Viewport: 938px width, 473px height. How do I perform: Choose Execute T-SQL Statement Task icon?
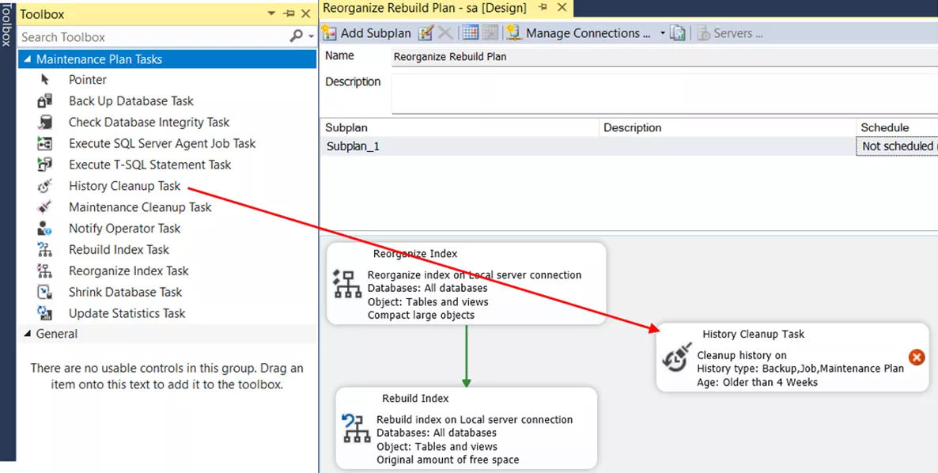pyautogui.click(x=45, y=165)
